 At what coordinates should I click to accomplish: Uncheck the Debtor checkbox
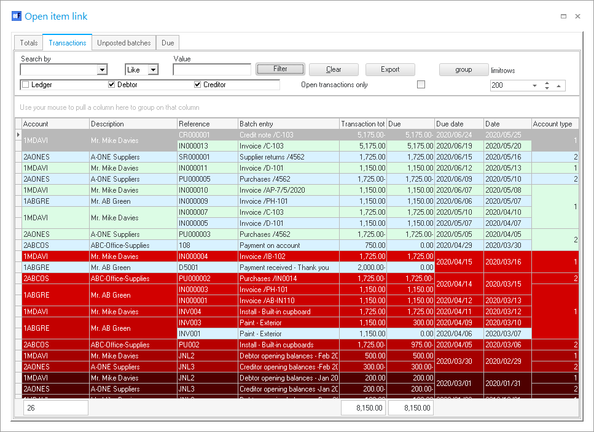click(112, 85)
